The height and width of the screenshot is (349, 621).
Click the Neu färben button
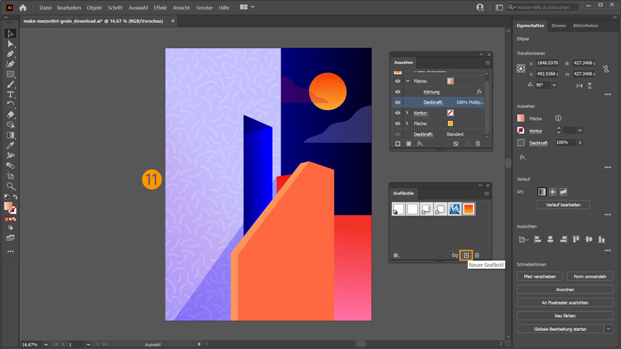(565, 315)
